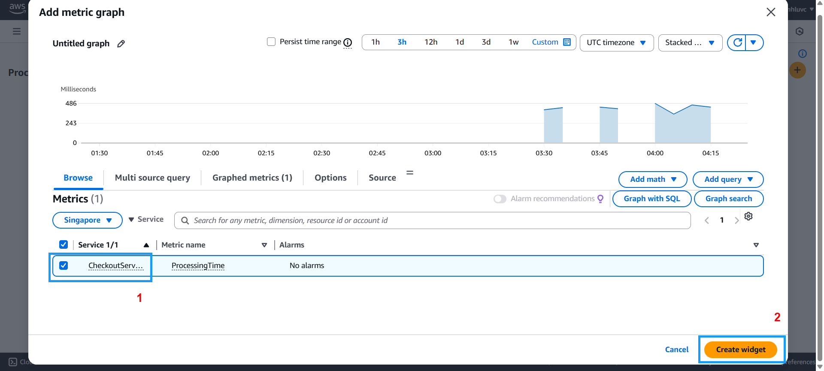Image resolution: width=824 pixels, height=371 pixels.
Task: Toggle the Alarm recommendations switch
Action: pos(500,199)
